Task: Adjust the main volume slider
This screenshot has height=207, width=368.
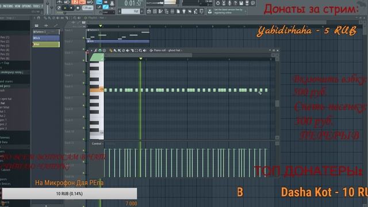Action: tap(47, 7)
